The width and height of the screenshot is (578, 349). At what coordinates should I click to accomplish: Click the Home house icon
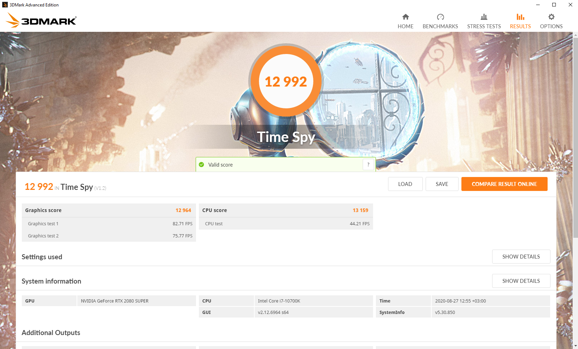click(x=405, y=17)
